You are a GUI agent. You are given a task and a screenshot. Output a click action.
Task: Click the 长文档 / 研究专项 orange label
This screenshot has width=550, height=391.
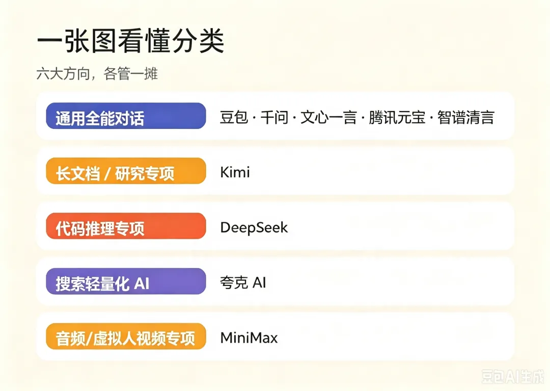pos(126,171)
